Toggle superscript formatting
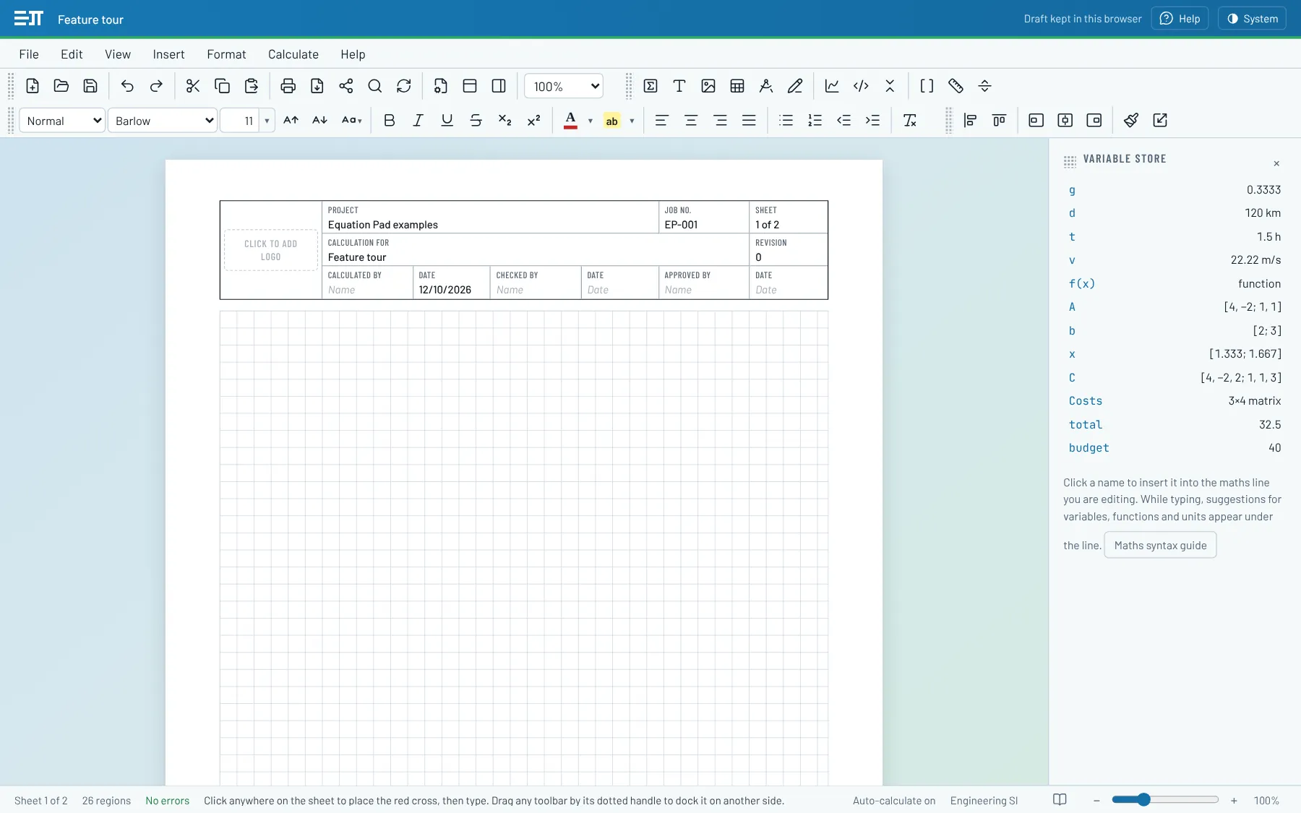Image resolution: width=1301 pixels, height=813 pixels. (534, 120)
